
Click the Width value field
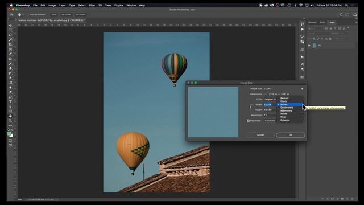click(270, 105)
